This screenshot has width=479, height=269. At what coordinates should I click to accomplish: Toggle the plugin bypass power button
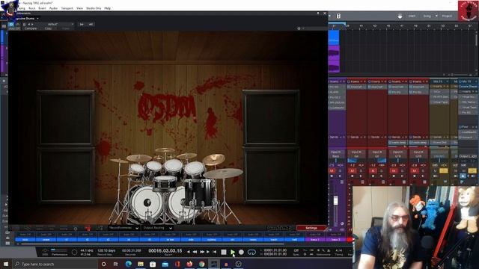pyautogui.click(x=11, y=24)
